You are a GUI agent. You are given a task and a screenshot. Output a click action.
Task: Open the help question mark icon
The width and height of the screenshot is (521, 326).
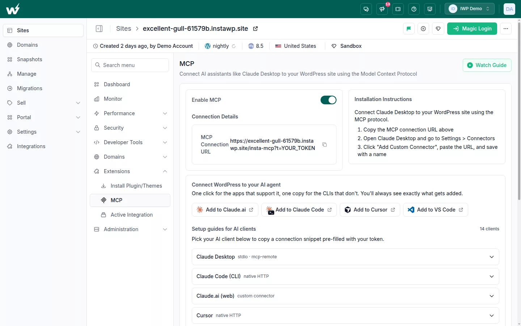pos(414,9)
